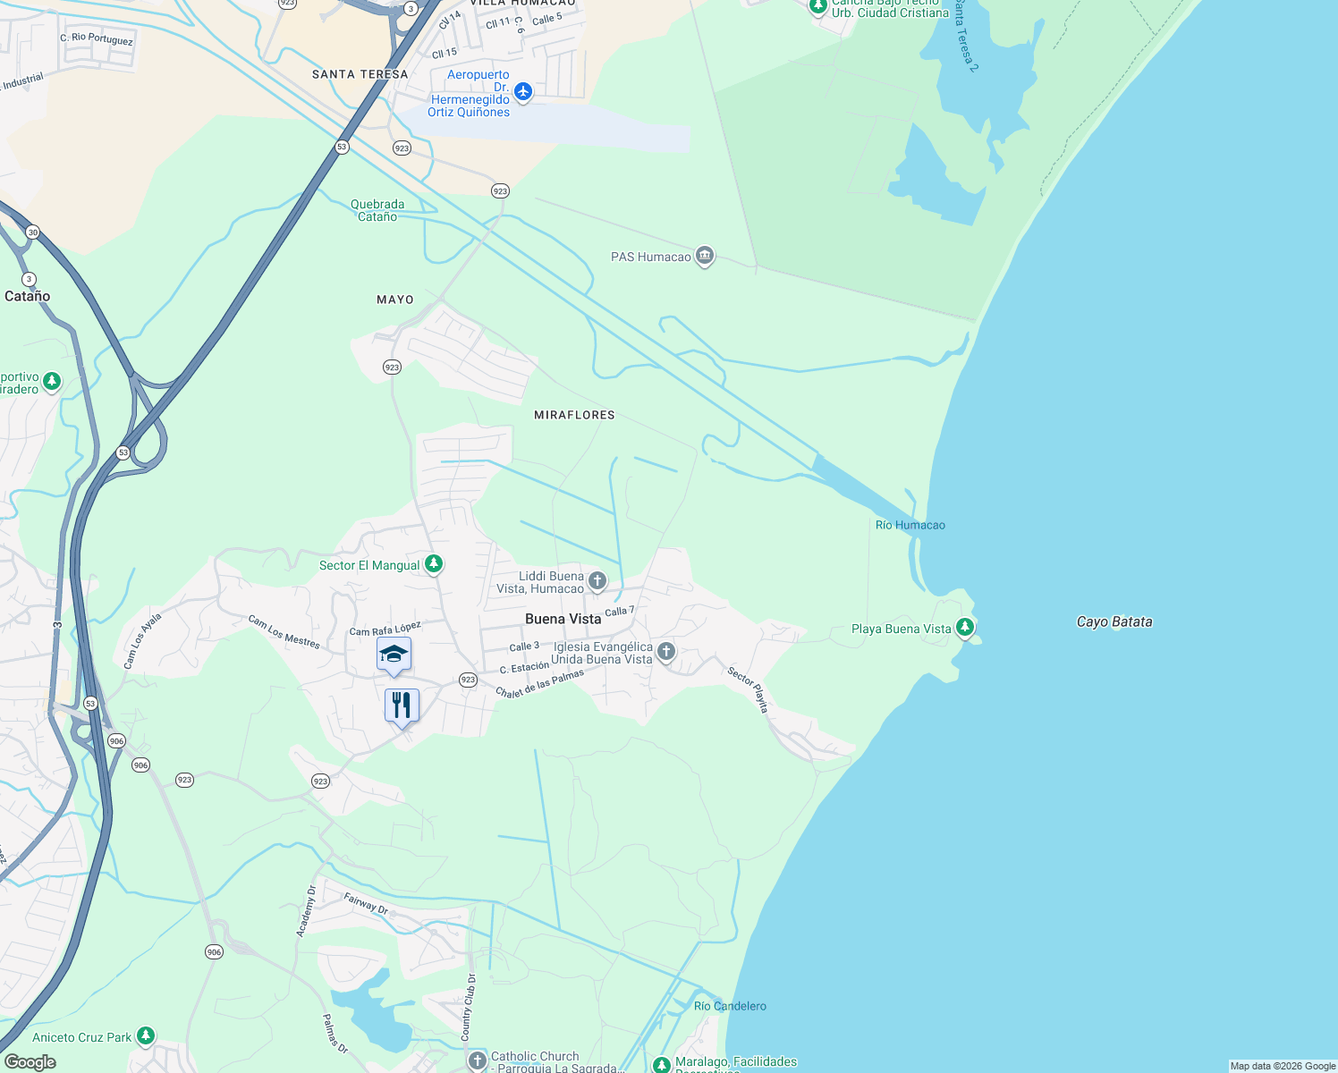The image size is (1338, 1073).
Task: Select the PAS Humacao museum marker
Action: [705, 258]
